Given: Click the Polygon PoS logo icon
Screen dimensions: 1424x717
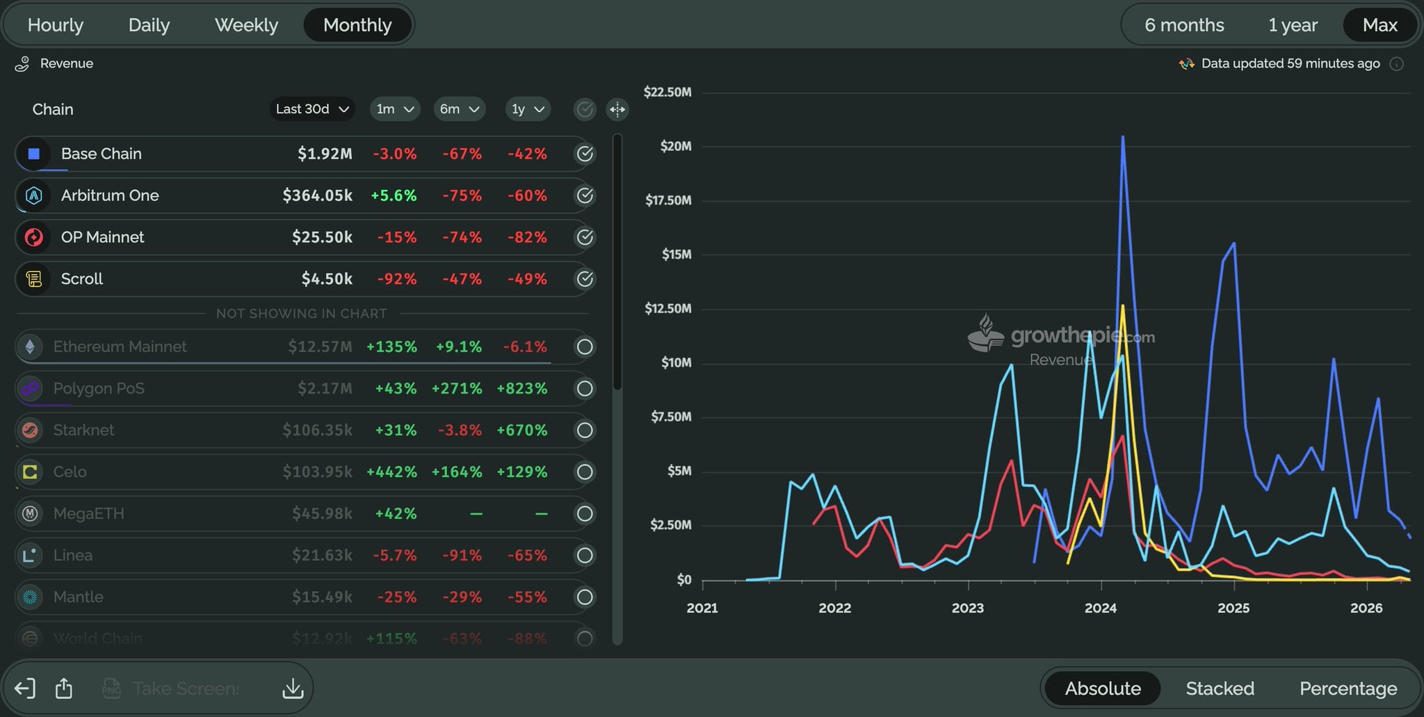Looking at the screenshot, I should [x=30, y=388].
